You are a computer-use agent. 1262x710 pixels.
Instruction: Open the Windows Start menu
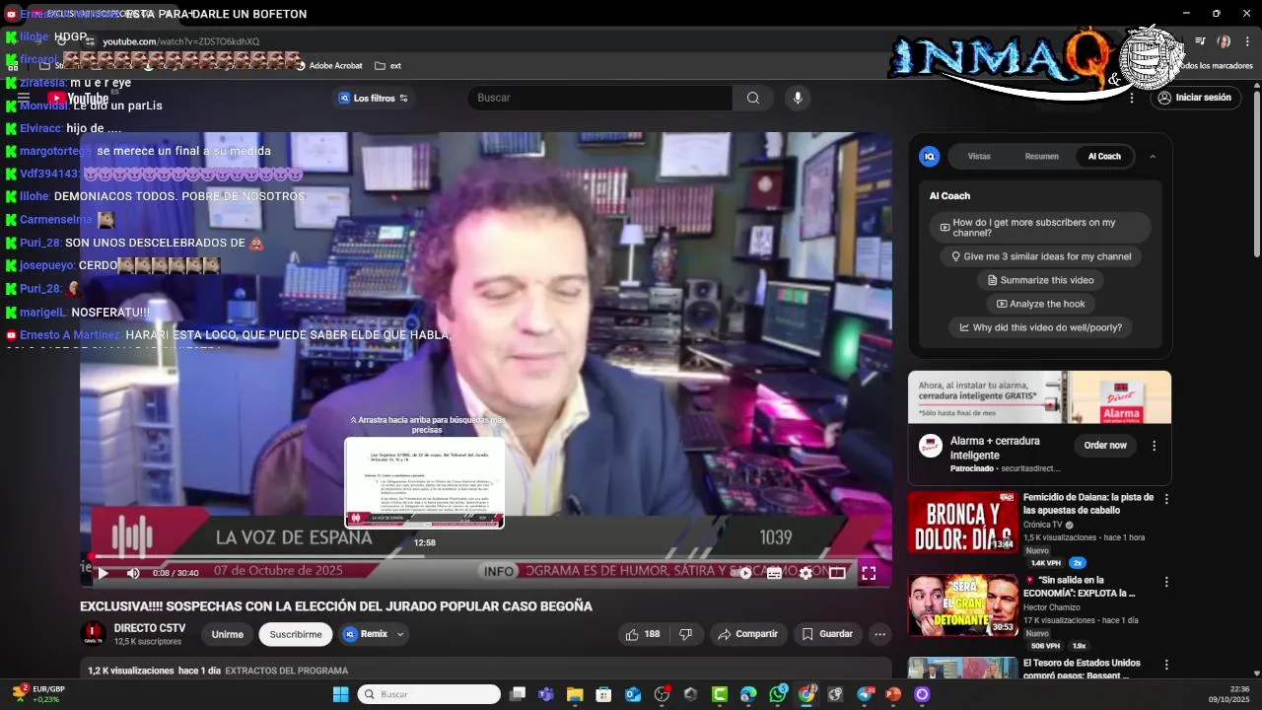(340, 694)
